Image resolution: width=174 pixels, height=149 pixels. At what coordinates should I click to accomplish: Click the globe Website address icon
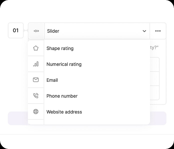[x=36, y=112]
